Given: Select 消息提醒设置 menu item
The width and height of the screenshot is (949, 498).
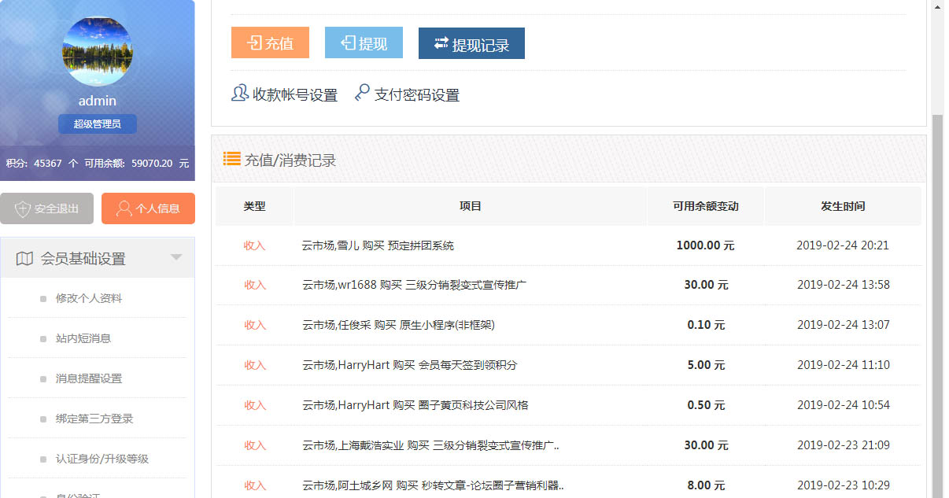Looking at the screenshot, I should [x=88, y=378].
